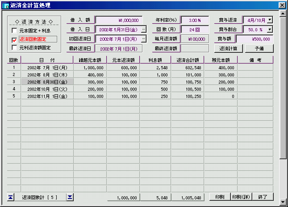Click the 印刷(詳) button
This screenshot has width=288, height=207.
[240, 197]
